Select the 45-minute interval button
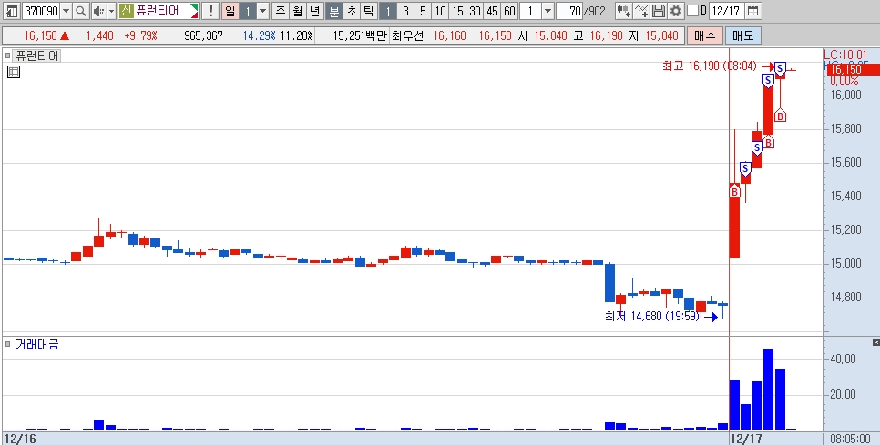 (493, 11)
